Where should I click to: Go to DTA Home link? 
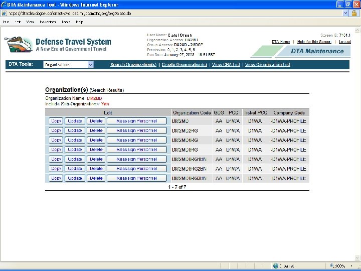point(281,42)
